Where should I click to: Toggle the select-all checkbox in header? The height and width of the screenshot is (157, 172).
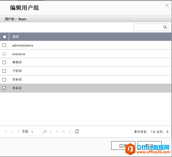click(x=5, y=37)
